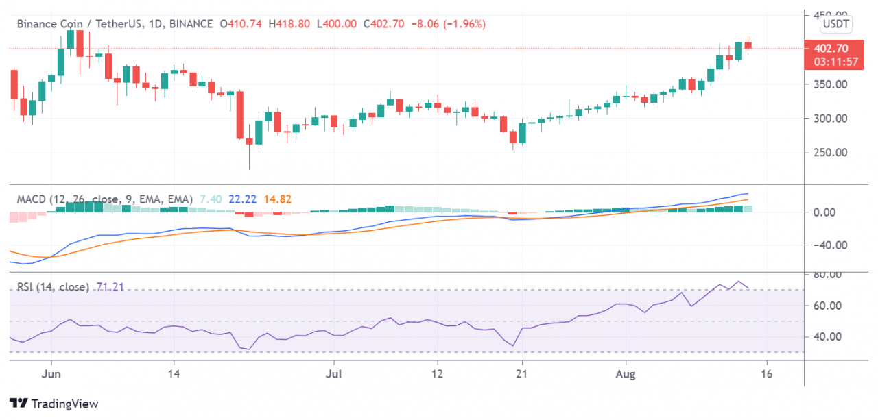Click the Binance Coin / TetherUS symbol title
Image resolution: width=878 pixels, height=420 pixels.
coord(81,24)
